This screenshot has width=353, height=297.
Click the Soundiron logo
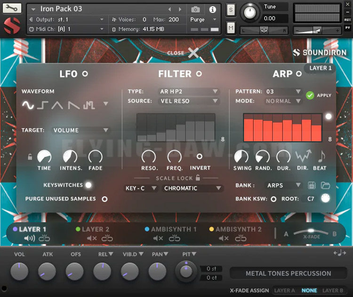pyautogui.click(x=320, y=52)
